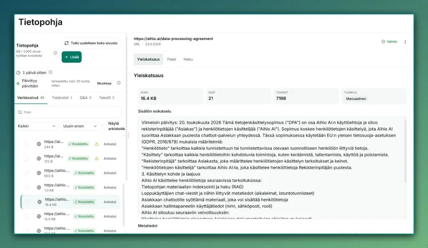428x248 pixels.
Task: Click the refresh icon in Tutki uudelleen button
Action: click(66, 43)
